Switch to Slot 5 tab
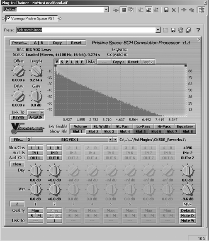 141,132
